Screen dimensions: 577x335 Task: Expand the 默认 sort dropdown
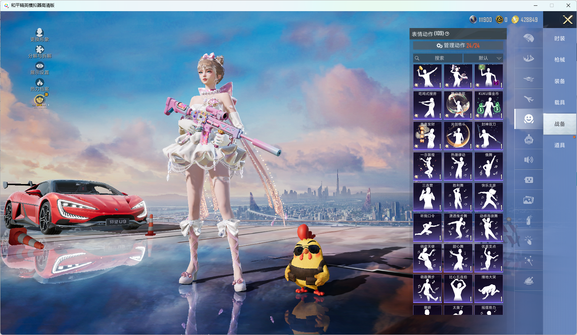pos(483,58)
